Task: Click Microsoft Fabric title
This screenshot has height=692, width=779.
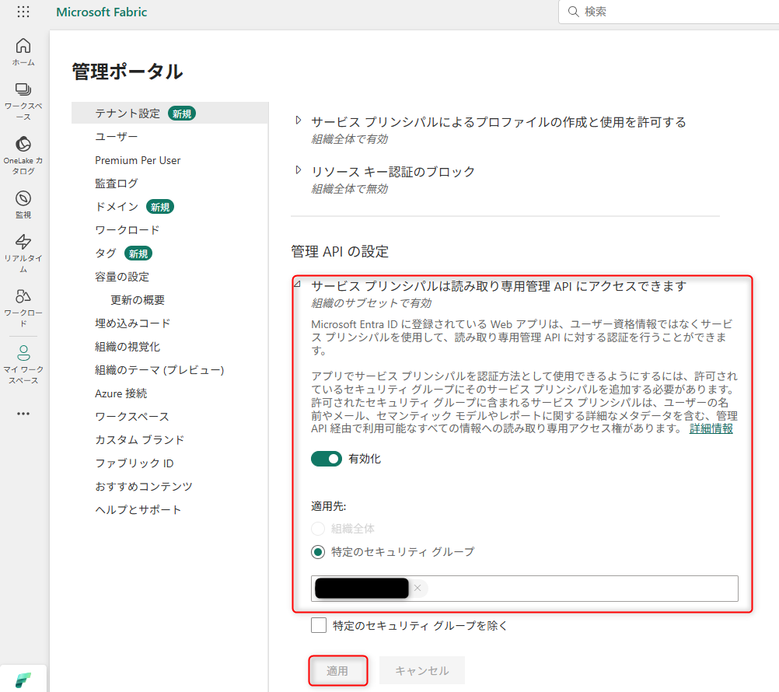Action: (x=101, y=12)
